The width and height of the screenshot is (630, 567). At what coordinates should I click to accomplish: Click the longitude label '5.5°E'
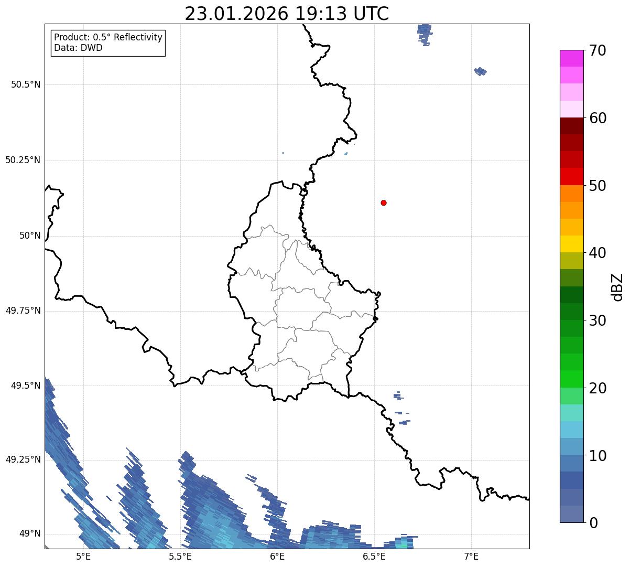point(180,557)
